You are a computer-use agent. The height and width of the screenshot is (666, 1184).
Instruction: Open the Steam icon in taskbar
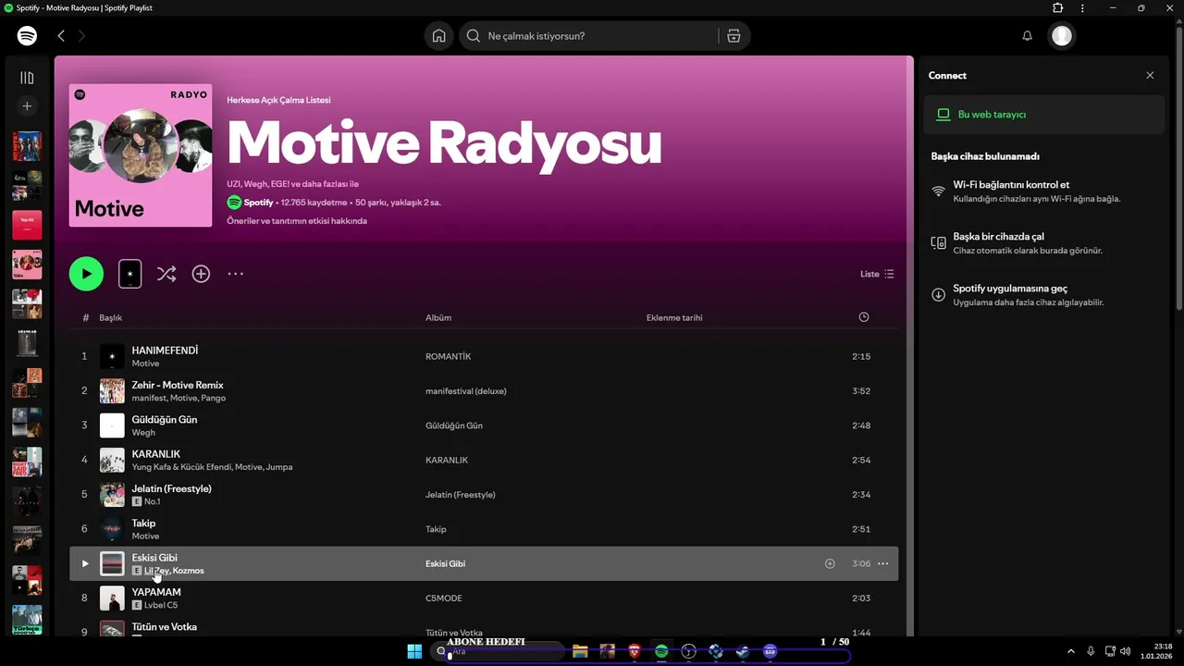(743, 651)
